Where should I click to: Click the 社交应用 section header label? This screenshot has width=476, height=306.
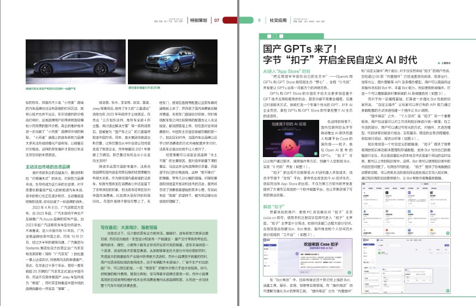pyautogui.click(x=278, y=20)
